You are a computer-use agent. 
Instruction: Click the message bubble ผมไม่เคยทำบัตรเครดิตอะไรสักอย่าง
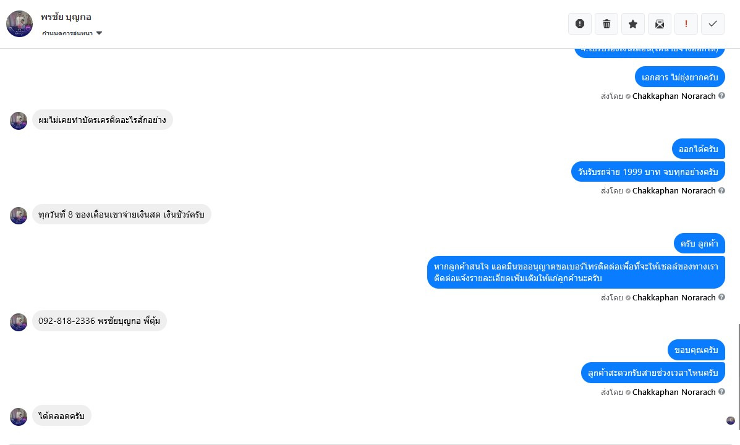pyautogui.click(x=102, y=120)
